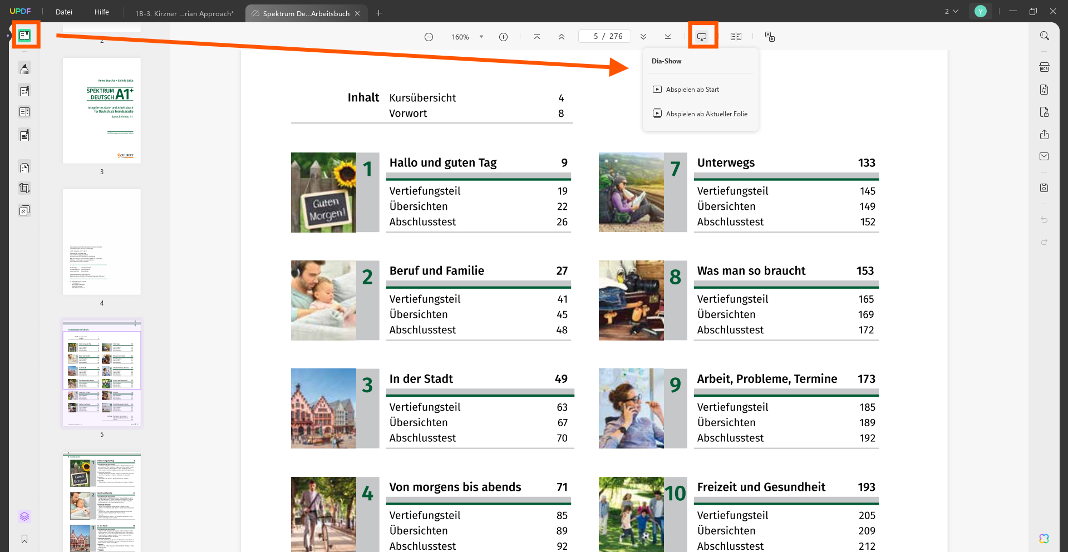Open the Watermark and Background page tools
The width and height of the screenshot is (1068, 552).
(x=24, y=210)
